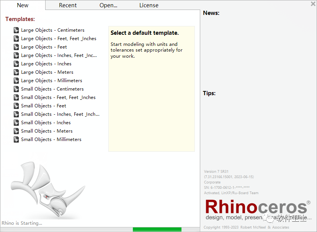Click the file icon beside Small Objects - Inches

pyautogui.click(x=16, y=123)
